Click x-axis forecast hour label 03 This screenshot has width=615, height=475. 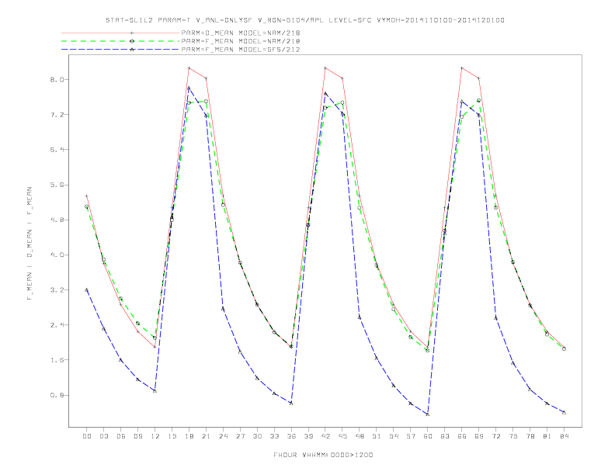[103, 436]
